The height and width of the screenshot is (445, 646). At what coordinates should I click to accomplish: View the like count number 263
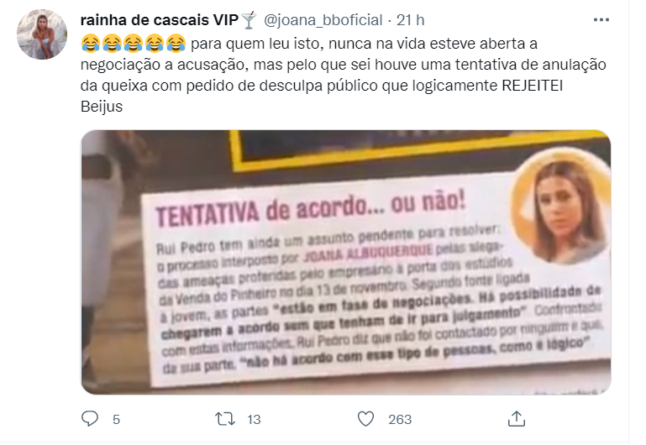point(400,420)
